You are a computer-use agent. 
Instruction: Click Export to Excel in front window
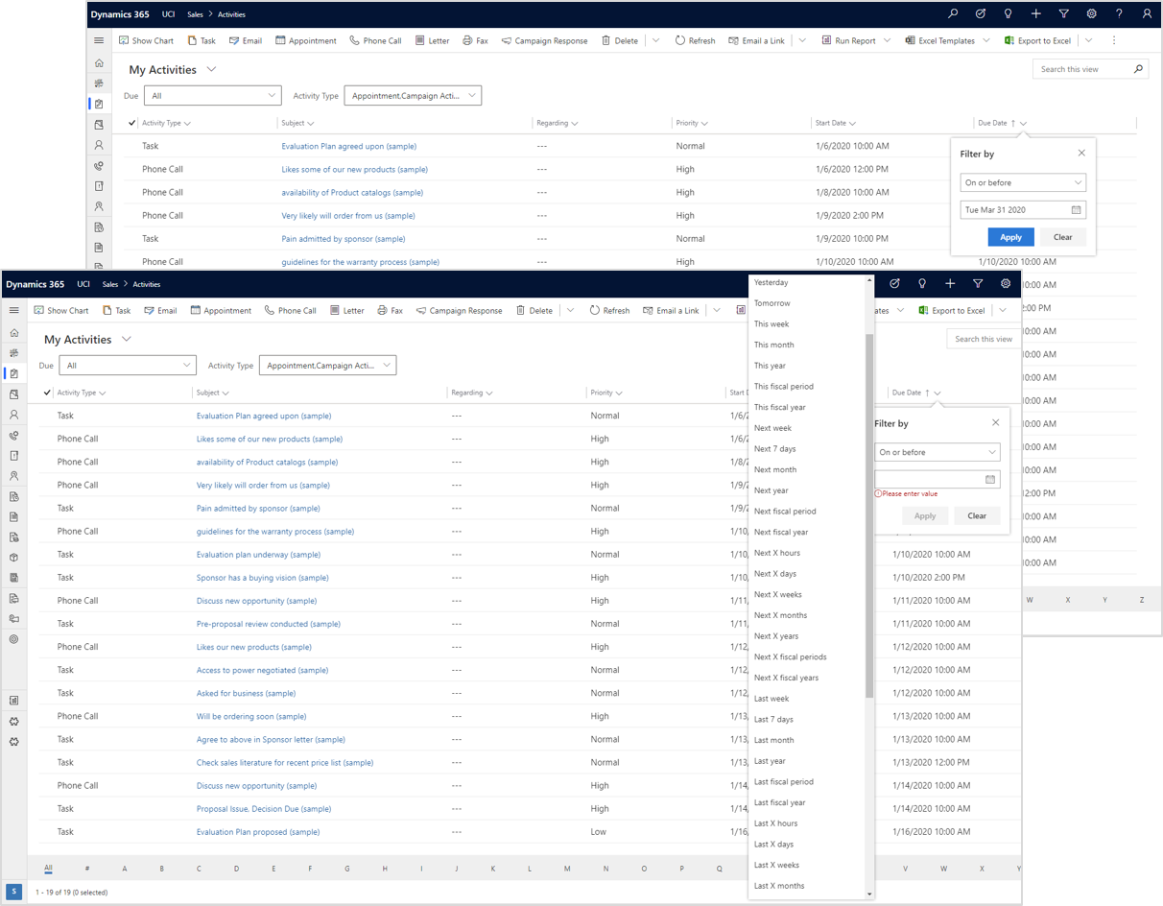click(x=951, y=310)
